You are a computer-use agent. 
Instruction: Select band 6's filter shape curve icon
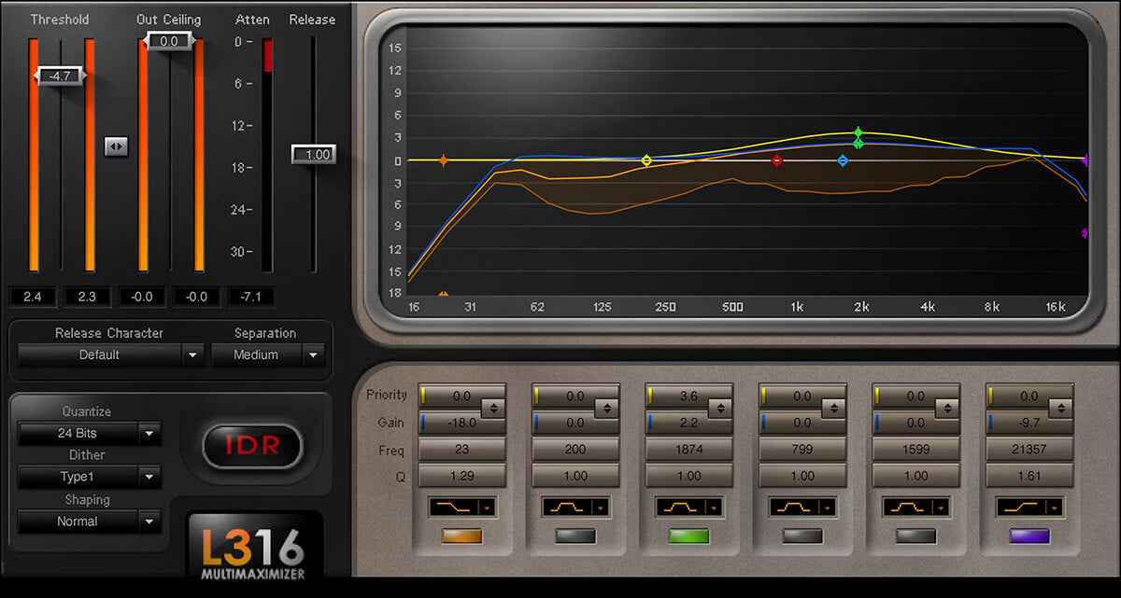[1024, 506]
